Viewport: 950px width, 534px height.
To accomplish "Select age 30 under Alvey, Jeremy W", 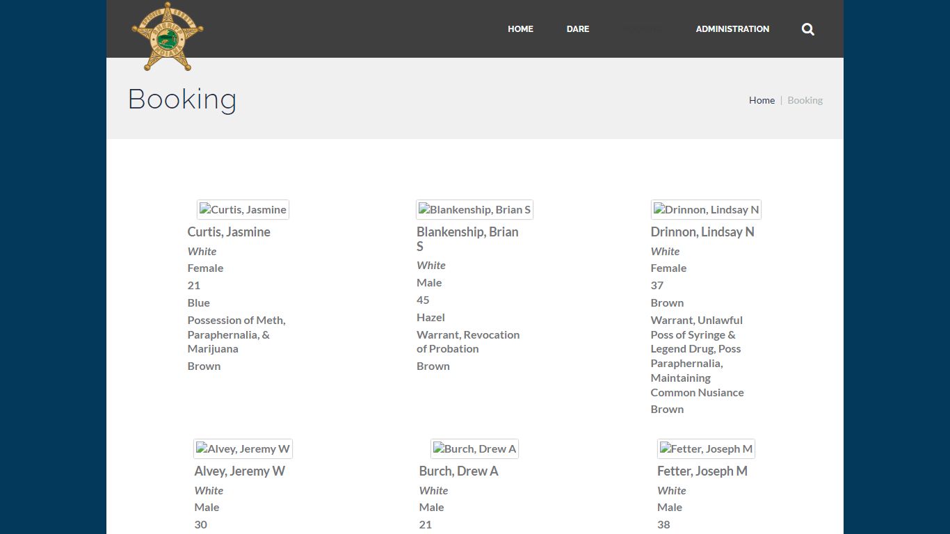I will [201, 524].
